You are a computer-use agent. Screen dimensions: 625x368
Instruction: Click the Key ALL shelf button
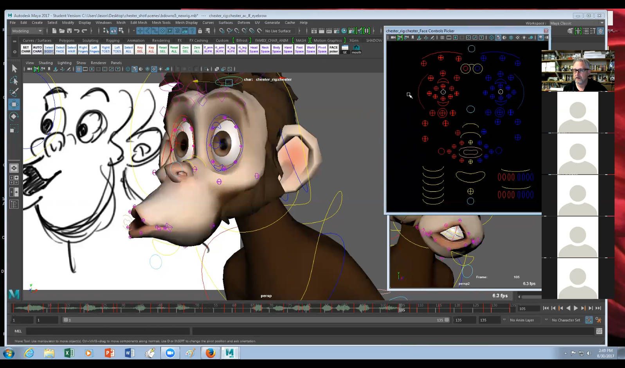point(151,49)
